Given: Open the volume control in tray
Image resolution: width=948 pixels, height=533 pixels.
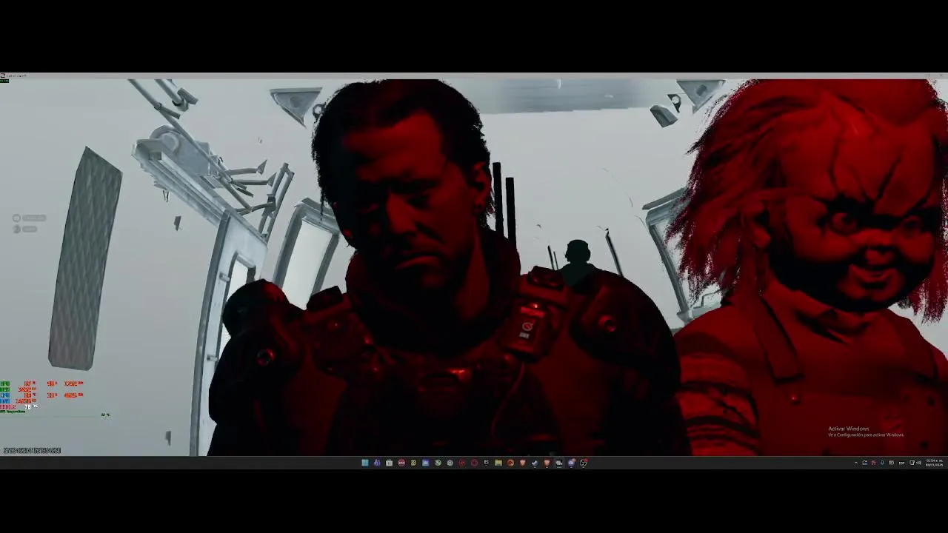Looking at the screenshot, I should pos(919,463).
